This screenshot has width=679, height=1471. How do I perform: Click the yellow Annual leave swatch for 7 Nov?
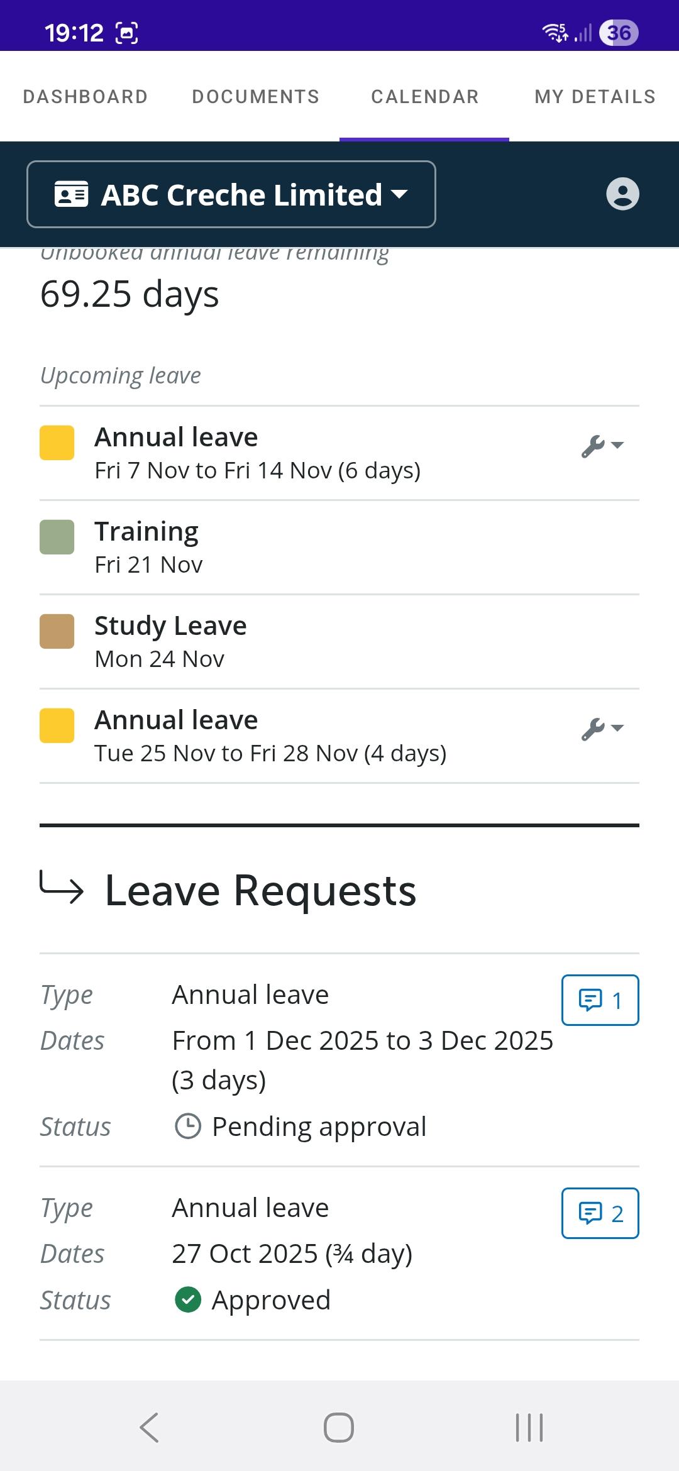click(x=57, y=443)
